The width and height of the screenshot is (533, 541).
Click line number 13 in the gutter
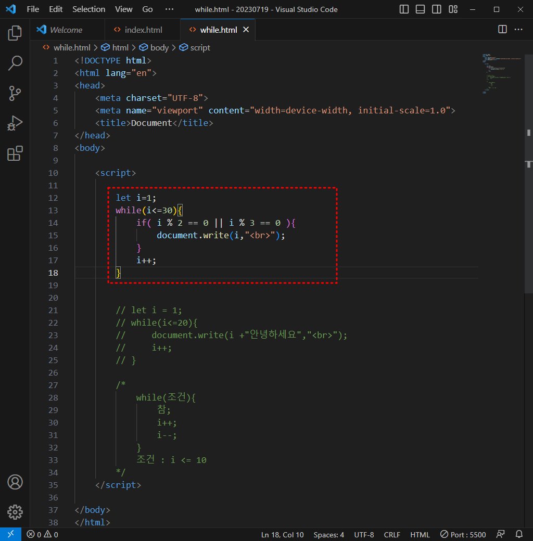pos(53,211)
